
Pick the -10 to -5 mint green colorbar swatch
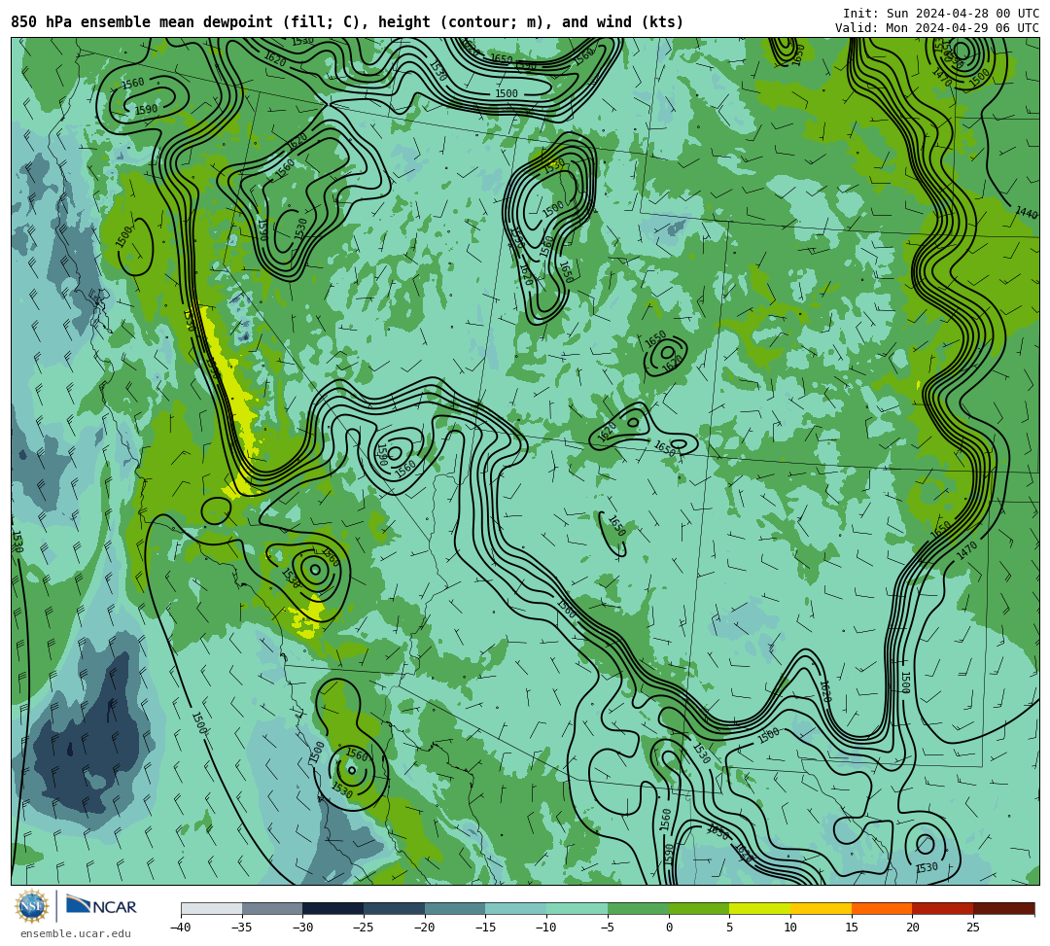click(x=577, y=908)
